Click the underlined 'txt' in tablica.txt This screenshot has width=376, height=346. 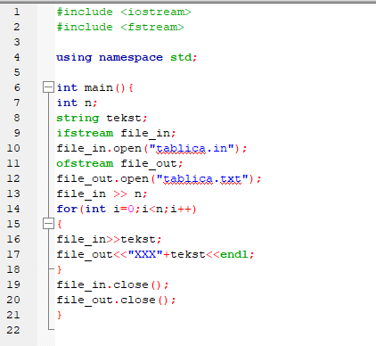(x=231, y=179)
